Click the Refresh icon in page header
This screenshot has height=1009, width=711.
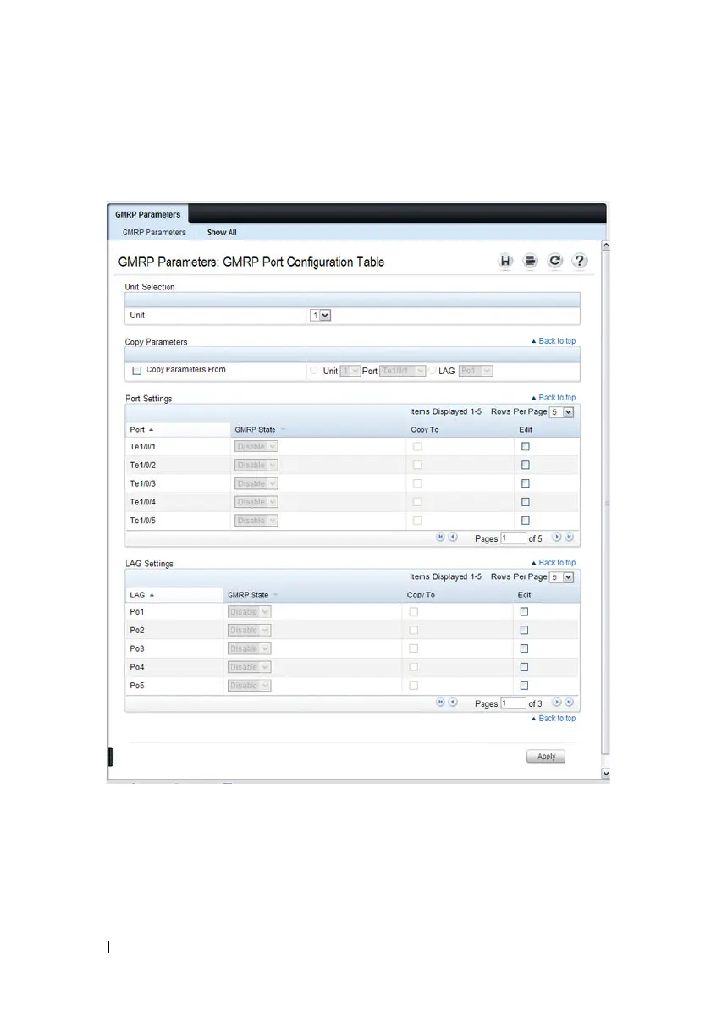(555, 262)
